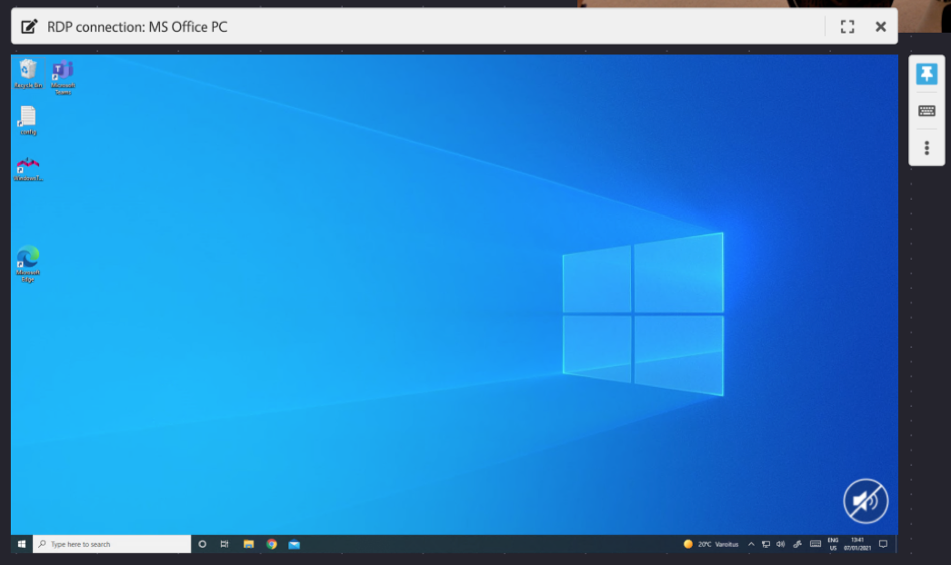Screen dimensions: 951x565
Task: Open the Mail app from the taskbar
Action: coord(294,544)
